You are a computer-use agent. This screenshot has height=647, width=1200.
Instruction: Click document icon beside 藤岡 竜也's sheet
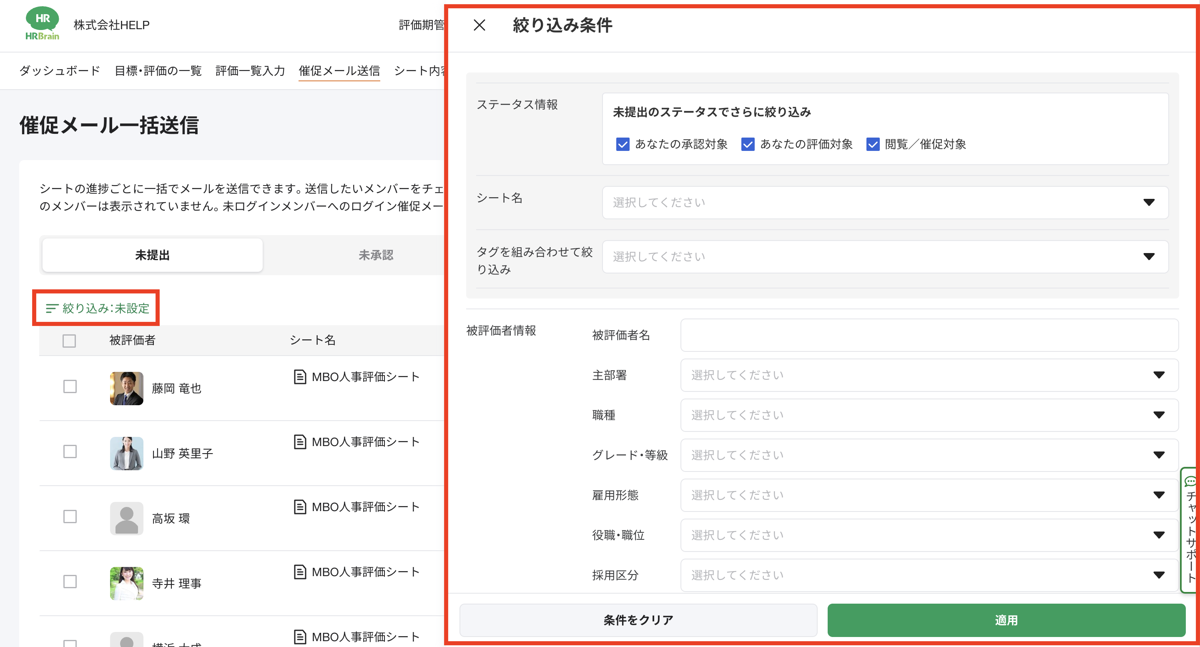(300, 376)
